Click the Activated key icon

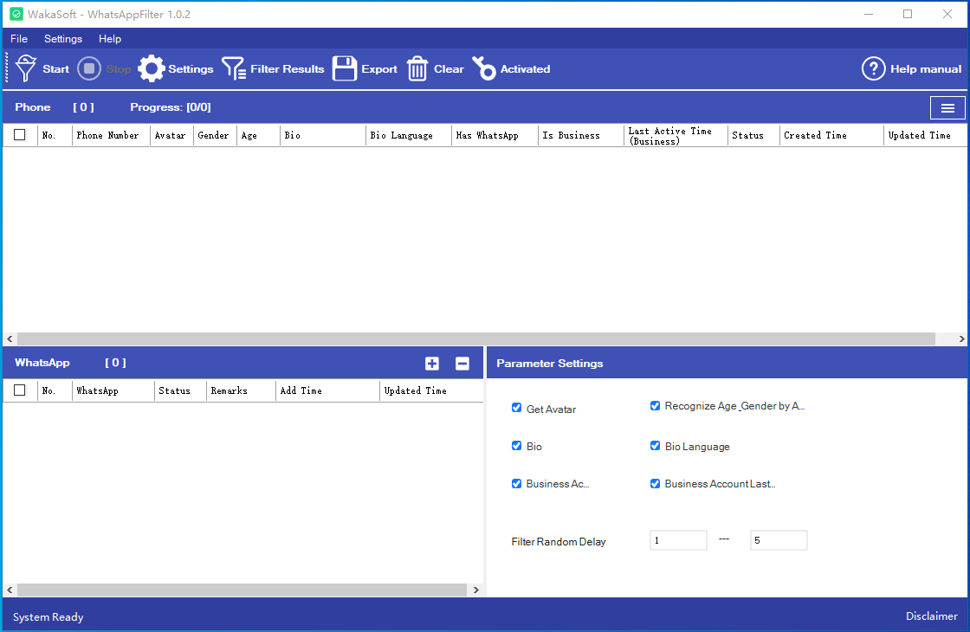tap(484, 68)
